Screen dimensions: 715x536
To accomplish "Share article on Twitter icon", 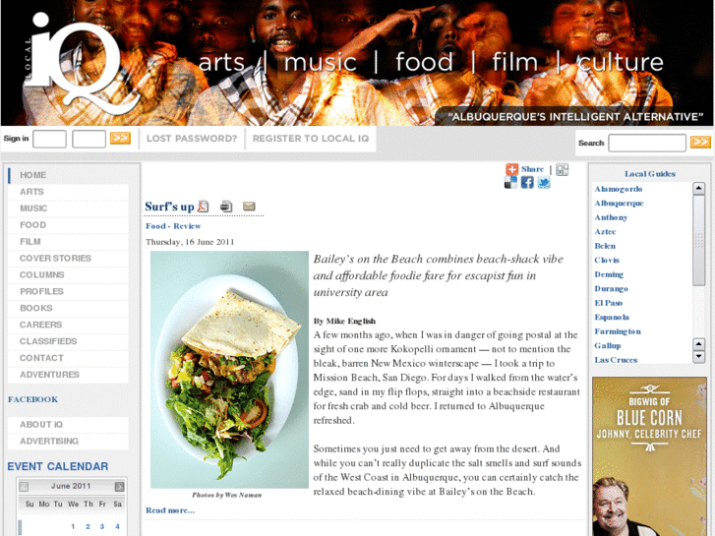I will click(544, 183).
